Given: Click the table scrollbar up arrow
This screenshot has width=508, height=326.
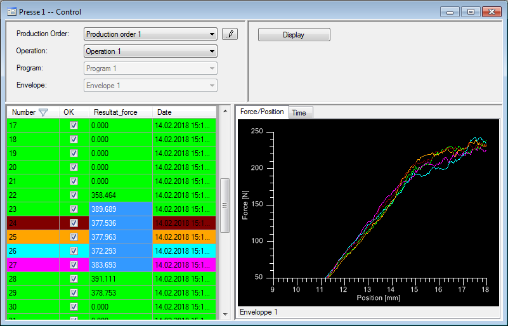Looking at the screenshot, I should pyautogui.click(x=225, y=111).
